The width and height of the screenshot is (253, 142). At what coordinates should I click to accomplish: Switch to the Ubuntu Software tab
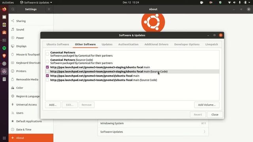(x=58, y=44)
